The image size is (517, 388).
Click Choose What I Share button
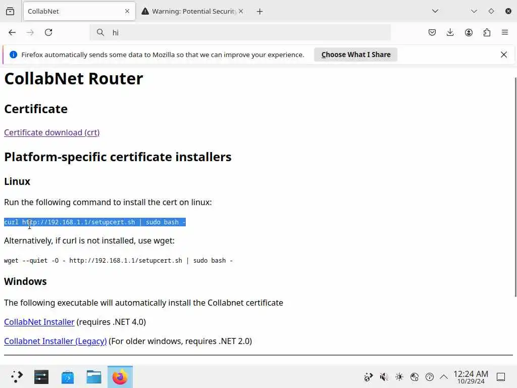pos(356,55)
